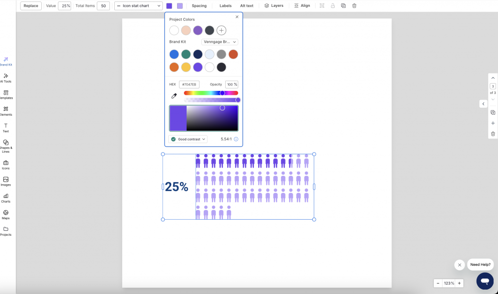The height and width of the screenshot is (294, 498).
Task: Select the AI Tools sidebar icon
Action: point(6,78)
